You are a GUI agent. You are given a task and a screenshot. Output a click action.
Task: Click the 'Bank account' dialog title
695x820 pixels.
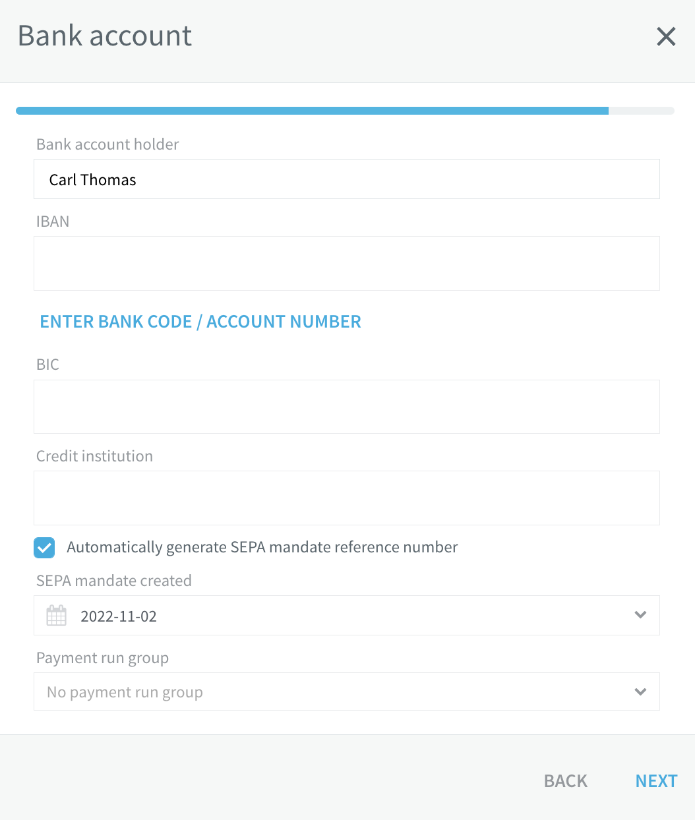click(105, 36)
